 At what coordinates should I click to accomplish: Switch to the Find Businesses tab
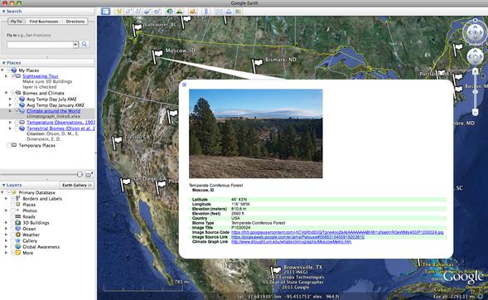[x=44, y=22]
